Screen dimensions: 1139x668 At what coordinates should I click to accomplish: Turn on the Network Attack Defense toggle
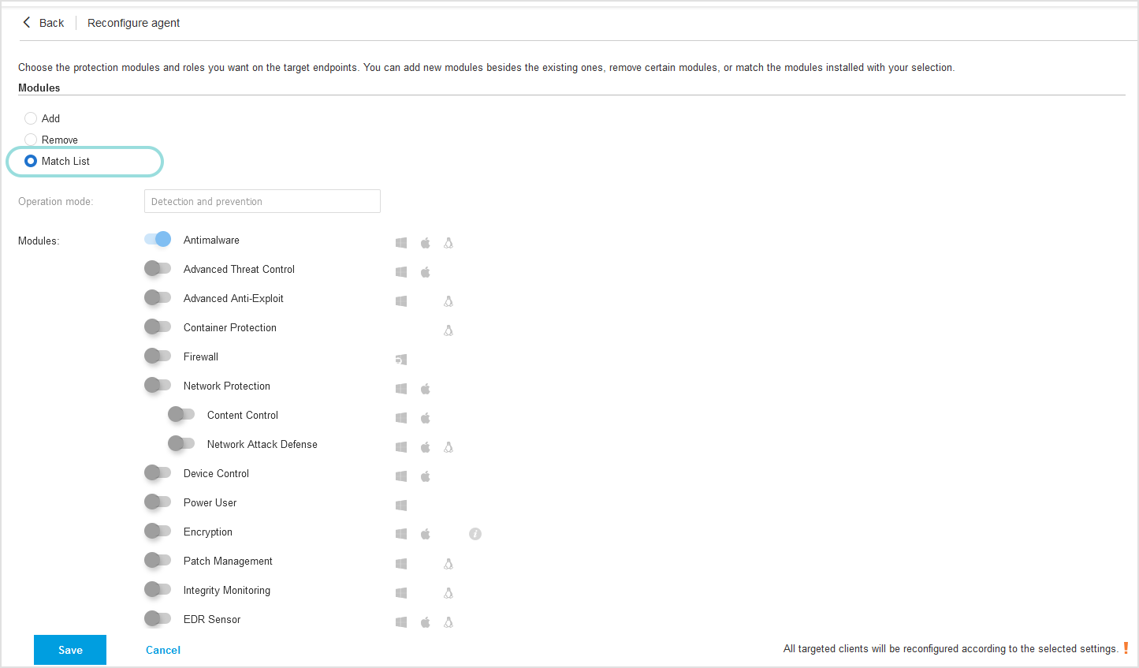(181, 443)
